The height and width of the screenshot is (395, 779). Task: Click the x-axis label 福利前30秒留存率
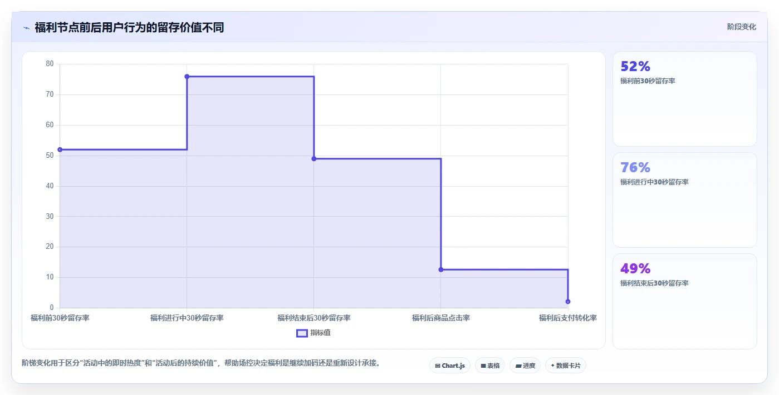pyautogui.click(x=60, y=318)
